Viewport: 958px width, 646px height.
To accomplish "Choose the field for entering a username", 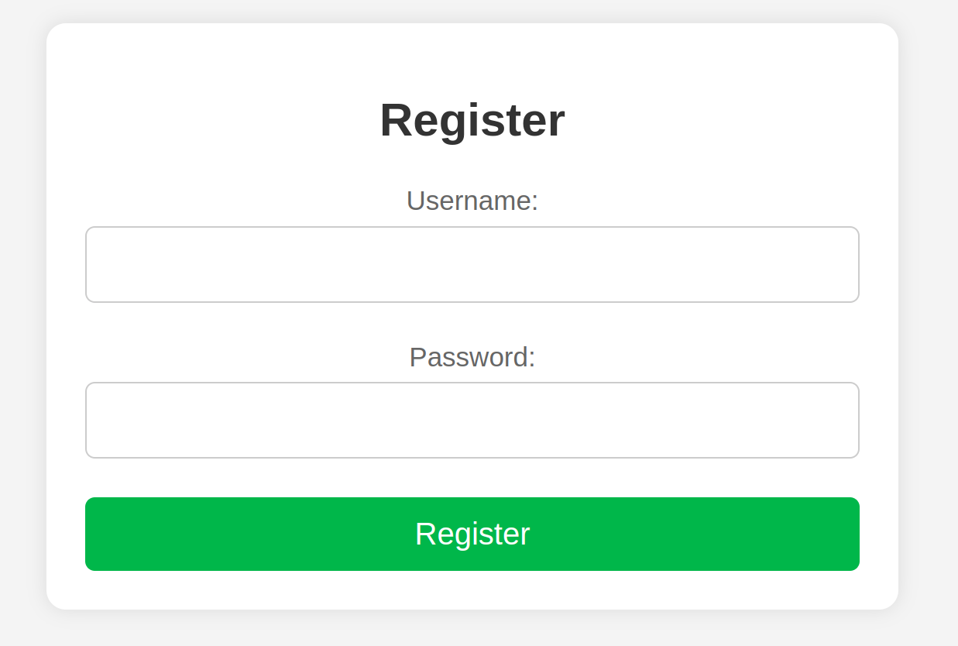I will [472, 264].
